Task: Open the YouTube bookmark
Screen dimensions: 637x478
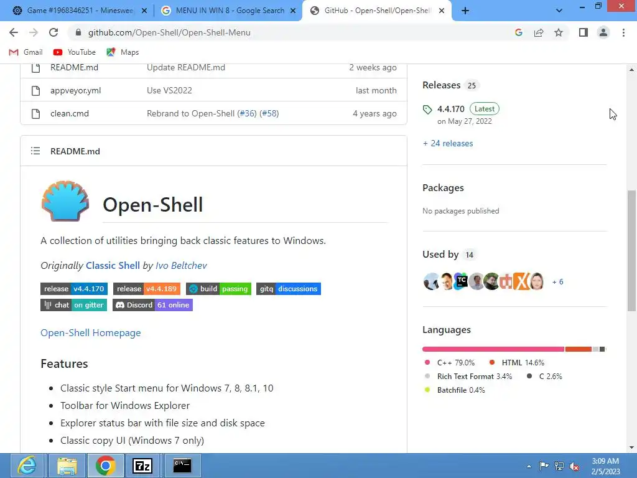Action: [x=75, y=52]
